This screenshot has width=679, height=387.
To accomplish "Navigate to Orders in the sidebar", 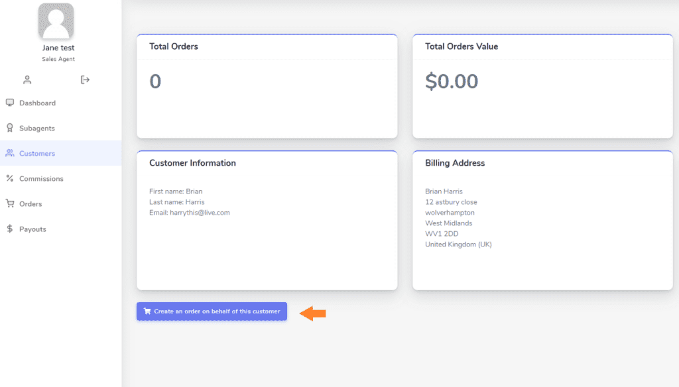I will 60,203.
